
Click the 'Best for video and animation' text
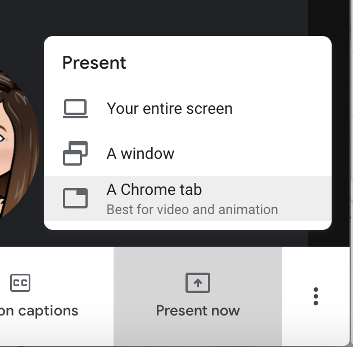pos(192,210)
